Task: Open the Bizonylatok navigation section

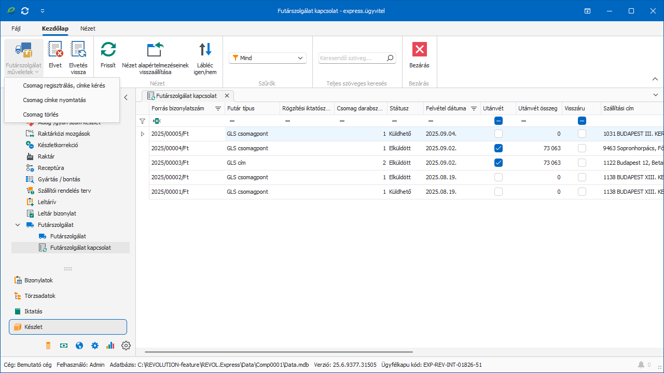Action: point(38,280)
